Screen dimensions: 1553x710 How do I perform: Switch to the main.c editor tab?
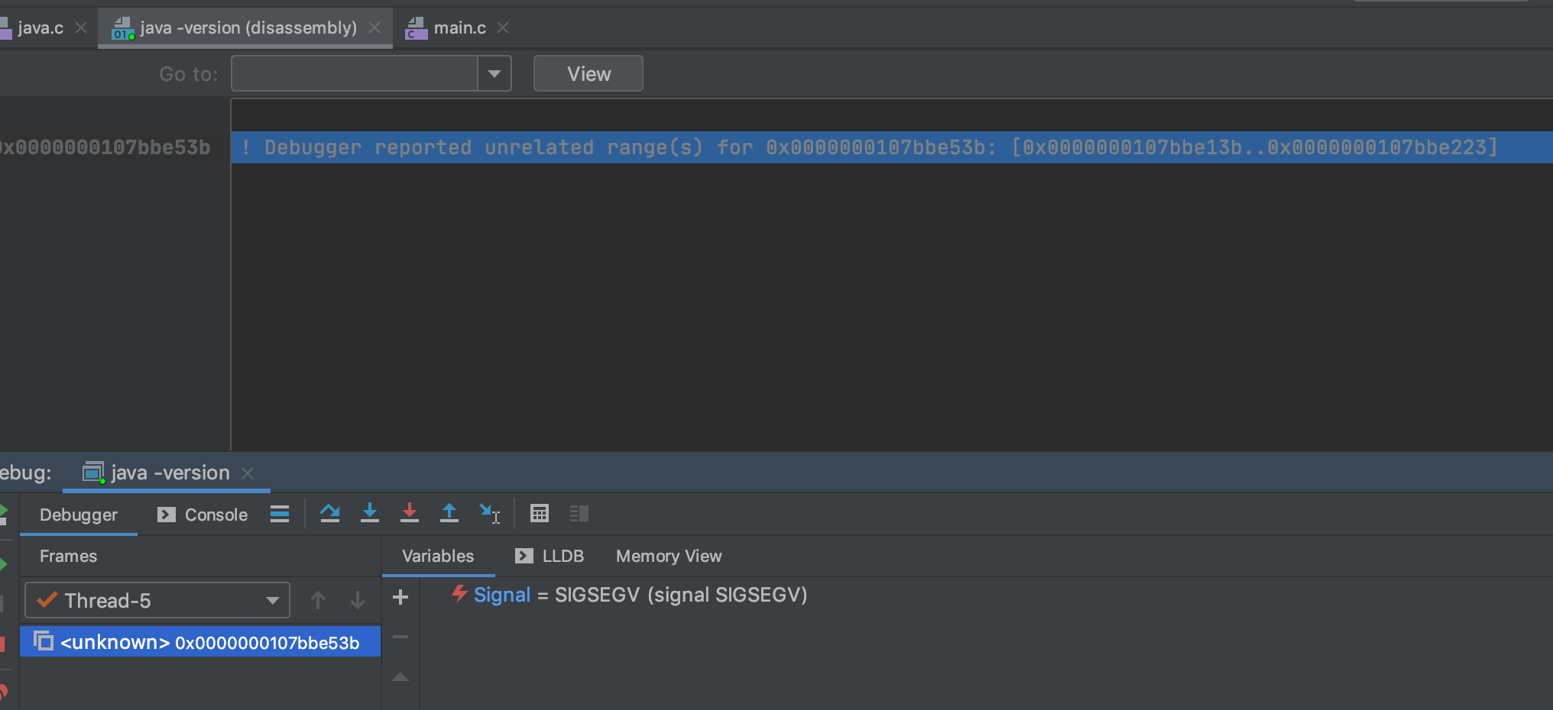459,28
